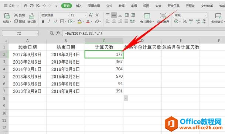Viewport: 225px width, 134px height.
Task: Switch to the 插入 (Insert) tab
Action: pos(79,6)
